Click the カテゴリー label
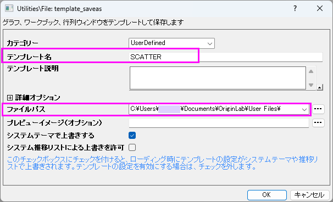This screenshot has height=202, width=333. [x=23, y=43]
